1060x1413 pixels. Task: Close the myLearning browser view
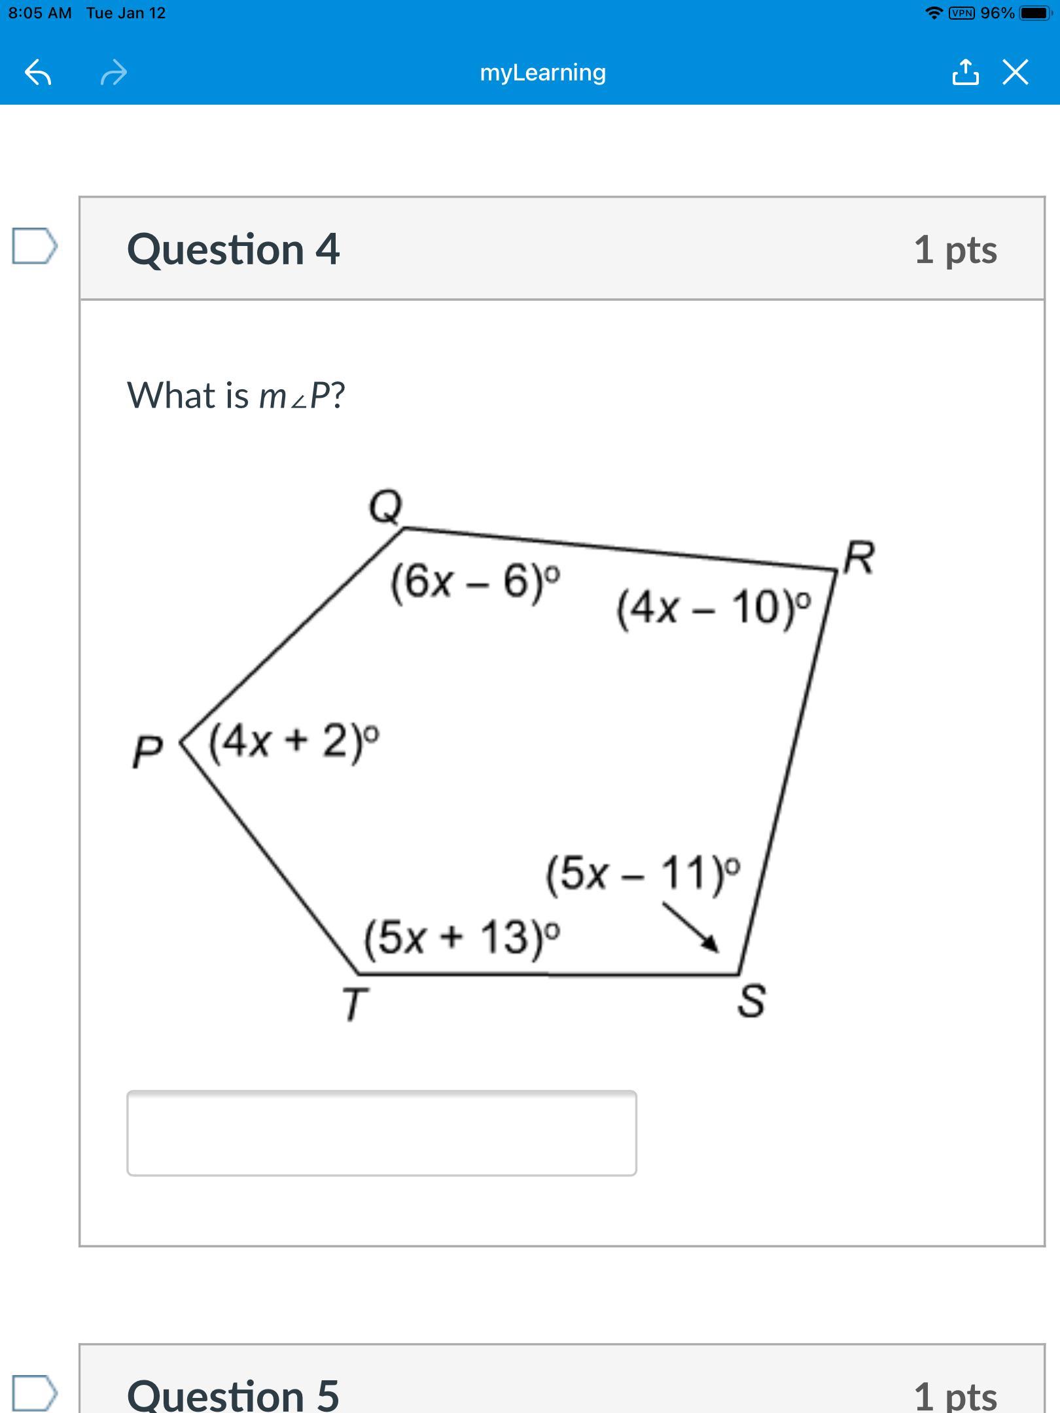point(1016,73)
